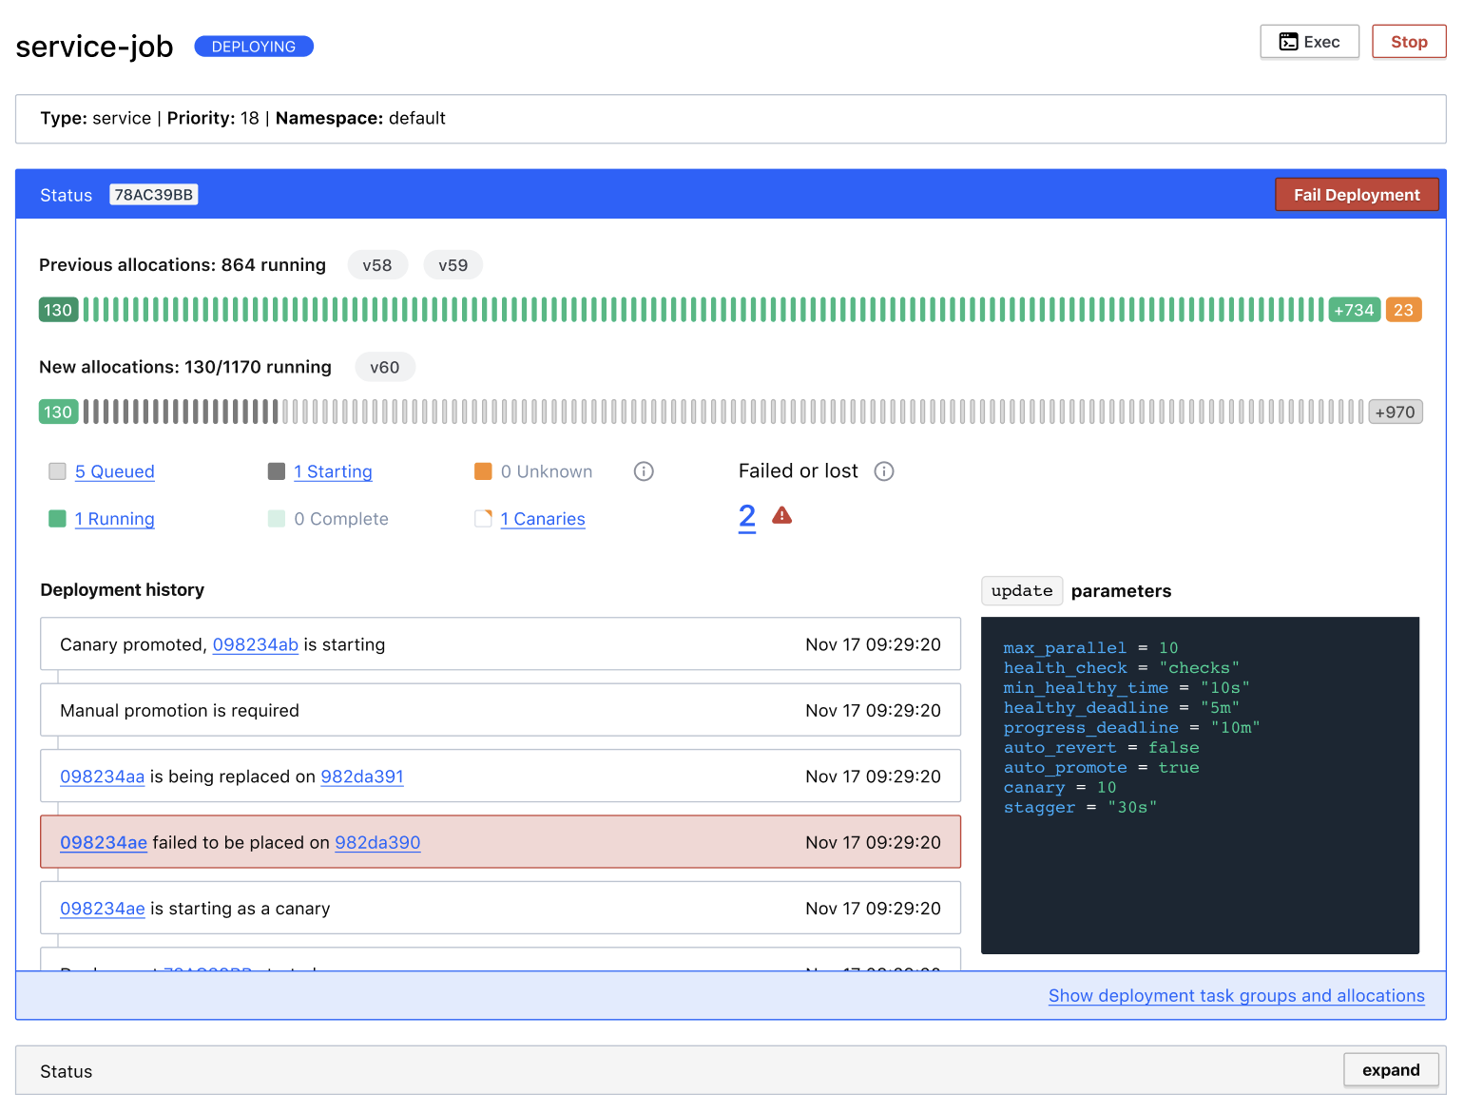Follow the 982da390 node link
The width and height of the screenshot is (1464, 1112).
click(x=377, y=842)
